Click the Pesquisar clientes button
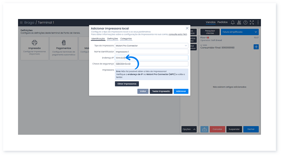 coord(210,32)
